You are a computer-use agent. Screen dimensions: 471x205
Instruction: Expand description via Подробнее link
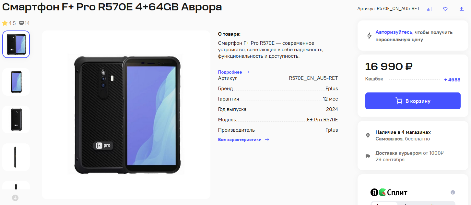234,72
